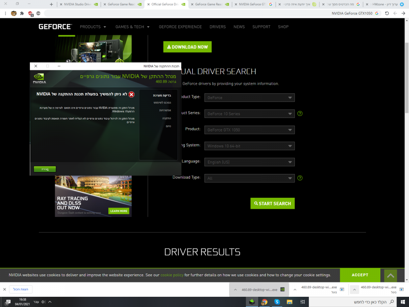
Task: Expand the Product Type dropdown
Action: click(249, 98)
